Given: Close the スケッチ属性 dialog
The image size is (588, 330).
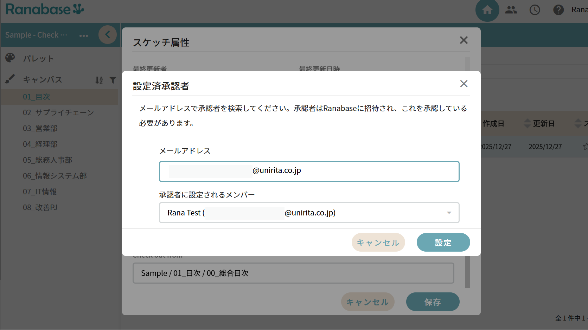Looking at the screenshot, I should tap(464, 40).
